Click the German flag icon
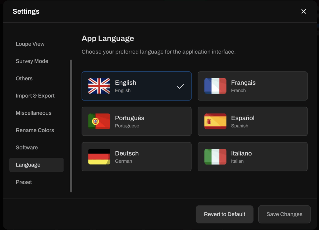 98,156
